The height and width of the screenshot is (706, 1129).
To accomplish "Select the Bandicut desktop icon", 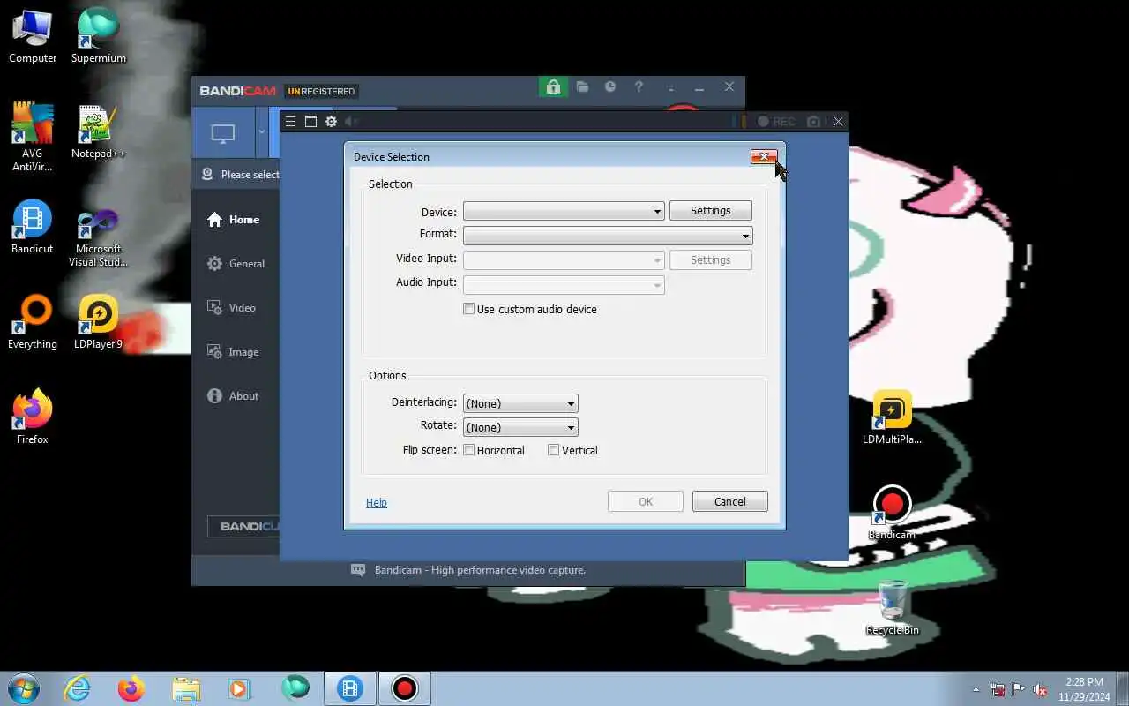I will pos(33,227).
